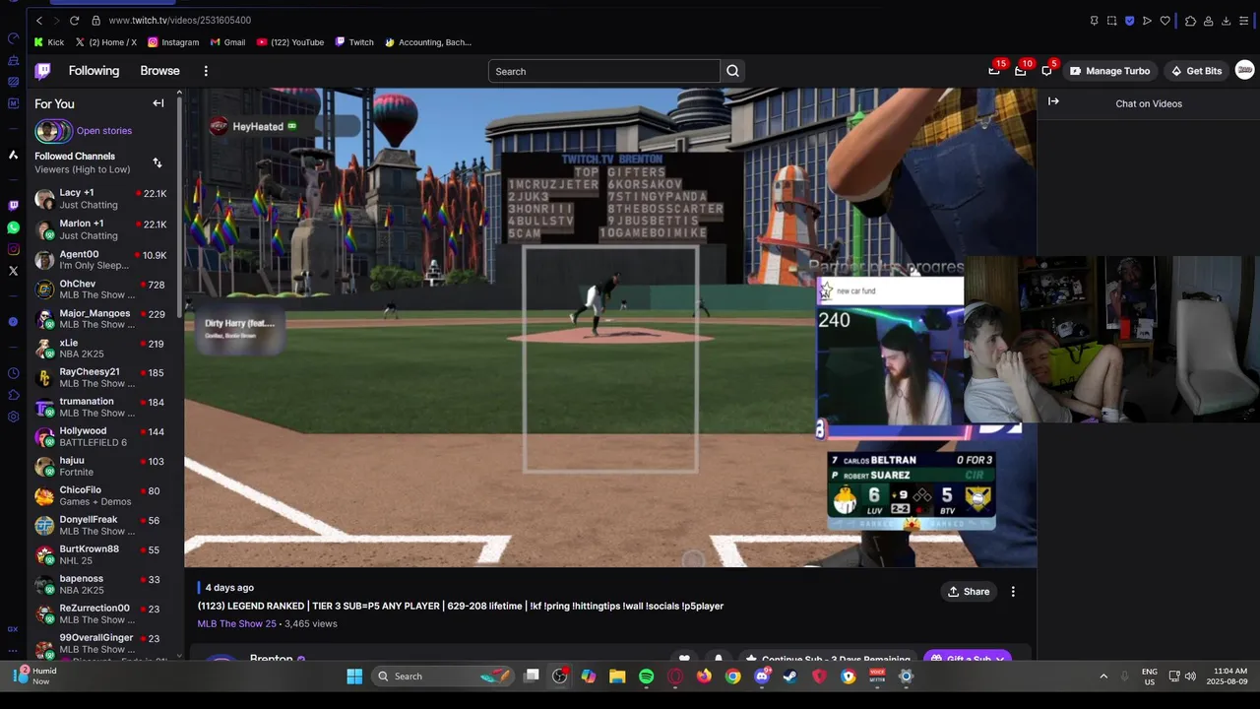
Task: Open Instagram in browser sidebar
Action: tap(13, 249)
